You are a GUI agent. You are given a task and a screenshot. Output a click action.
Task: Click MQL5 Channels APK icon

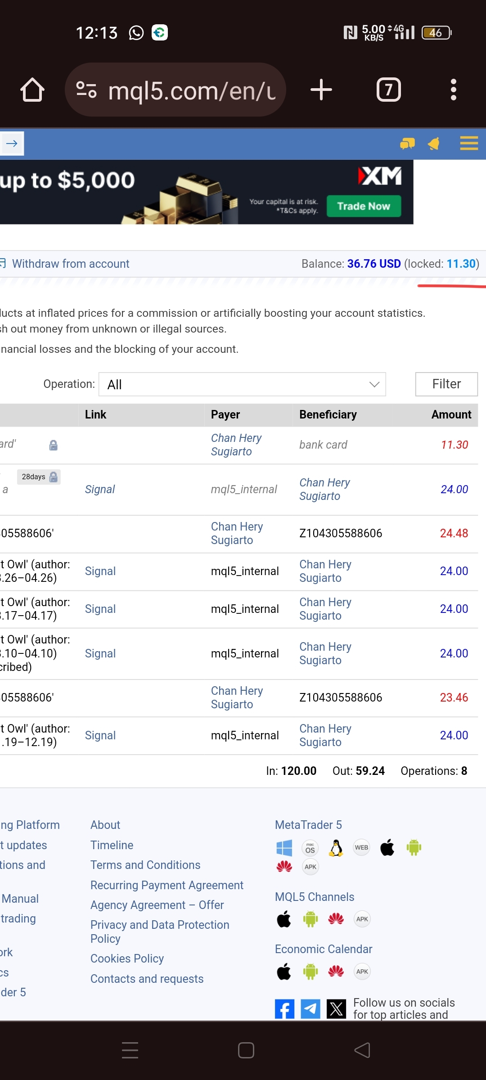click(x=362, y=919)
